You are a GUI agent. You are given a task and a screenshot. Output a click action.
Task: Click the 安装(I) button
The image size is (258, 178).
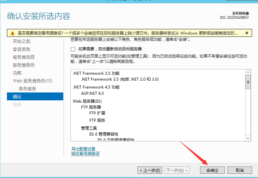pos(212,170)
